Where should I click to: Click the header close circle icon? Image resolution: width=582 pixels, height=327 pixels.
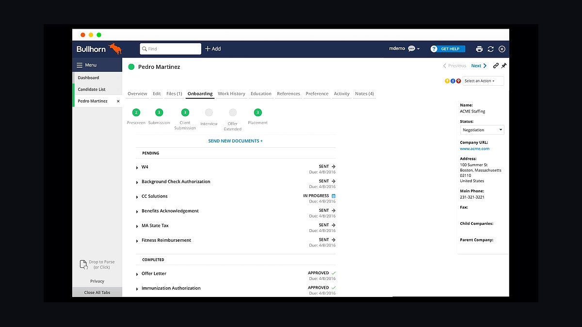point(502,49)
